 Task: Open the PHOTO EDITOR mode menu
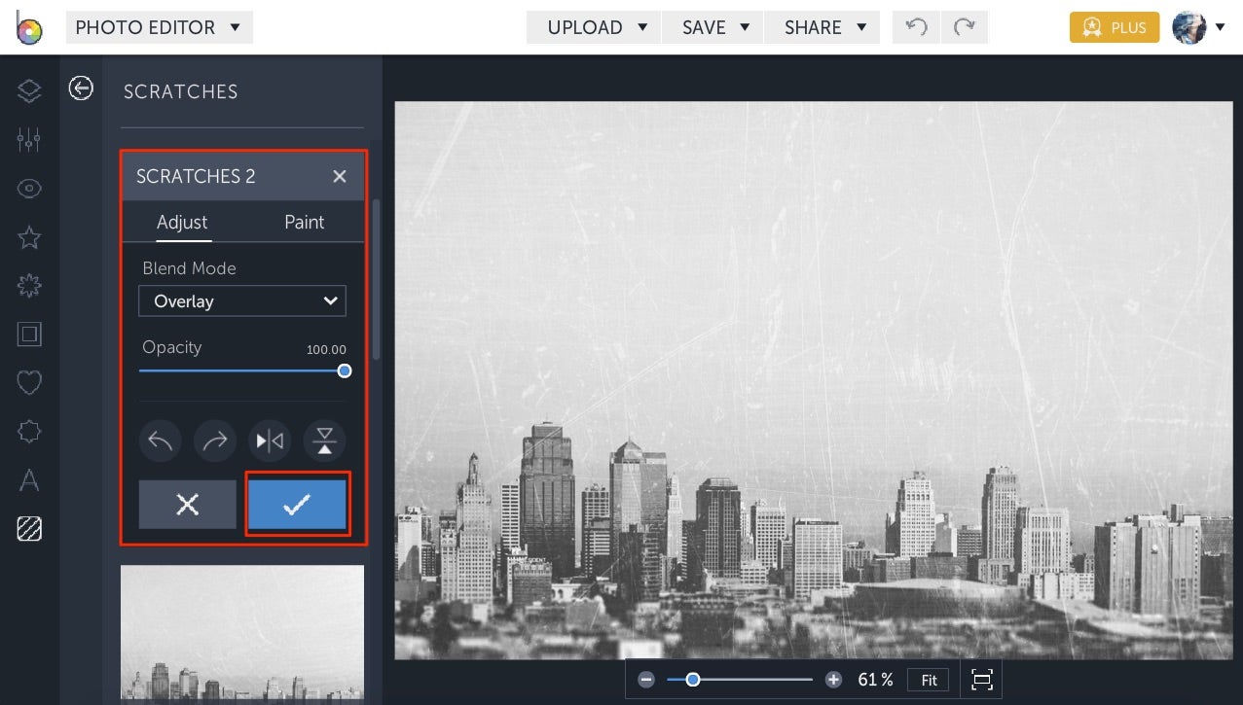pos(159,27)
